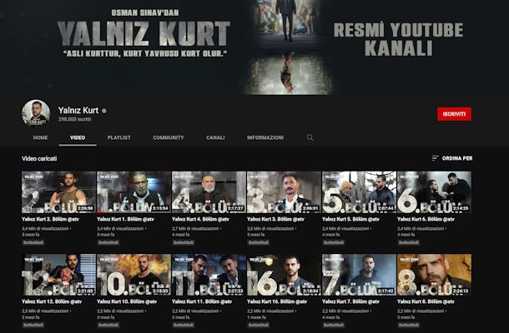Play the 16. Bölüm video thumbnail

[284, 275]
